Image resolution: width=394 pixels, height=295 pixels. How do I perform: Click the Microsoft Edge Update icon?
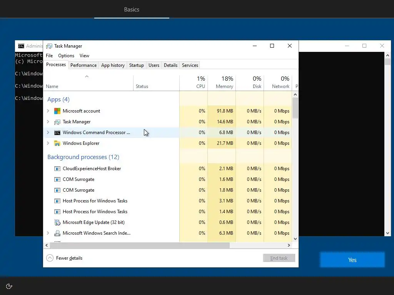[57, 222]
